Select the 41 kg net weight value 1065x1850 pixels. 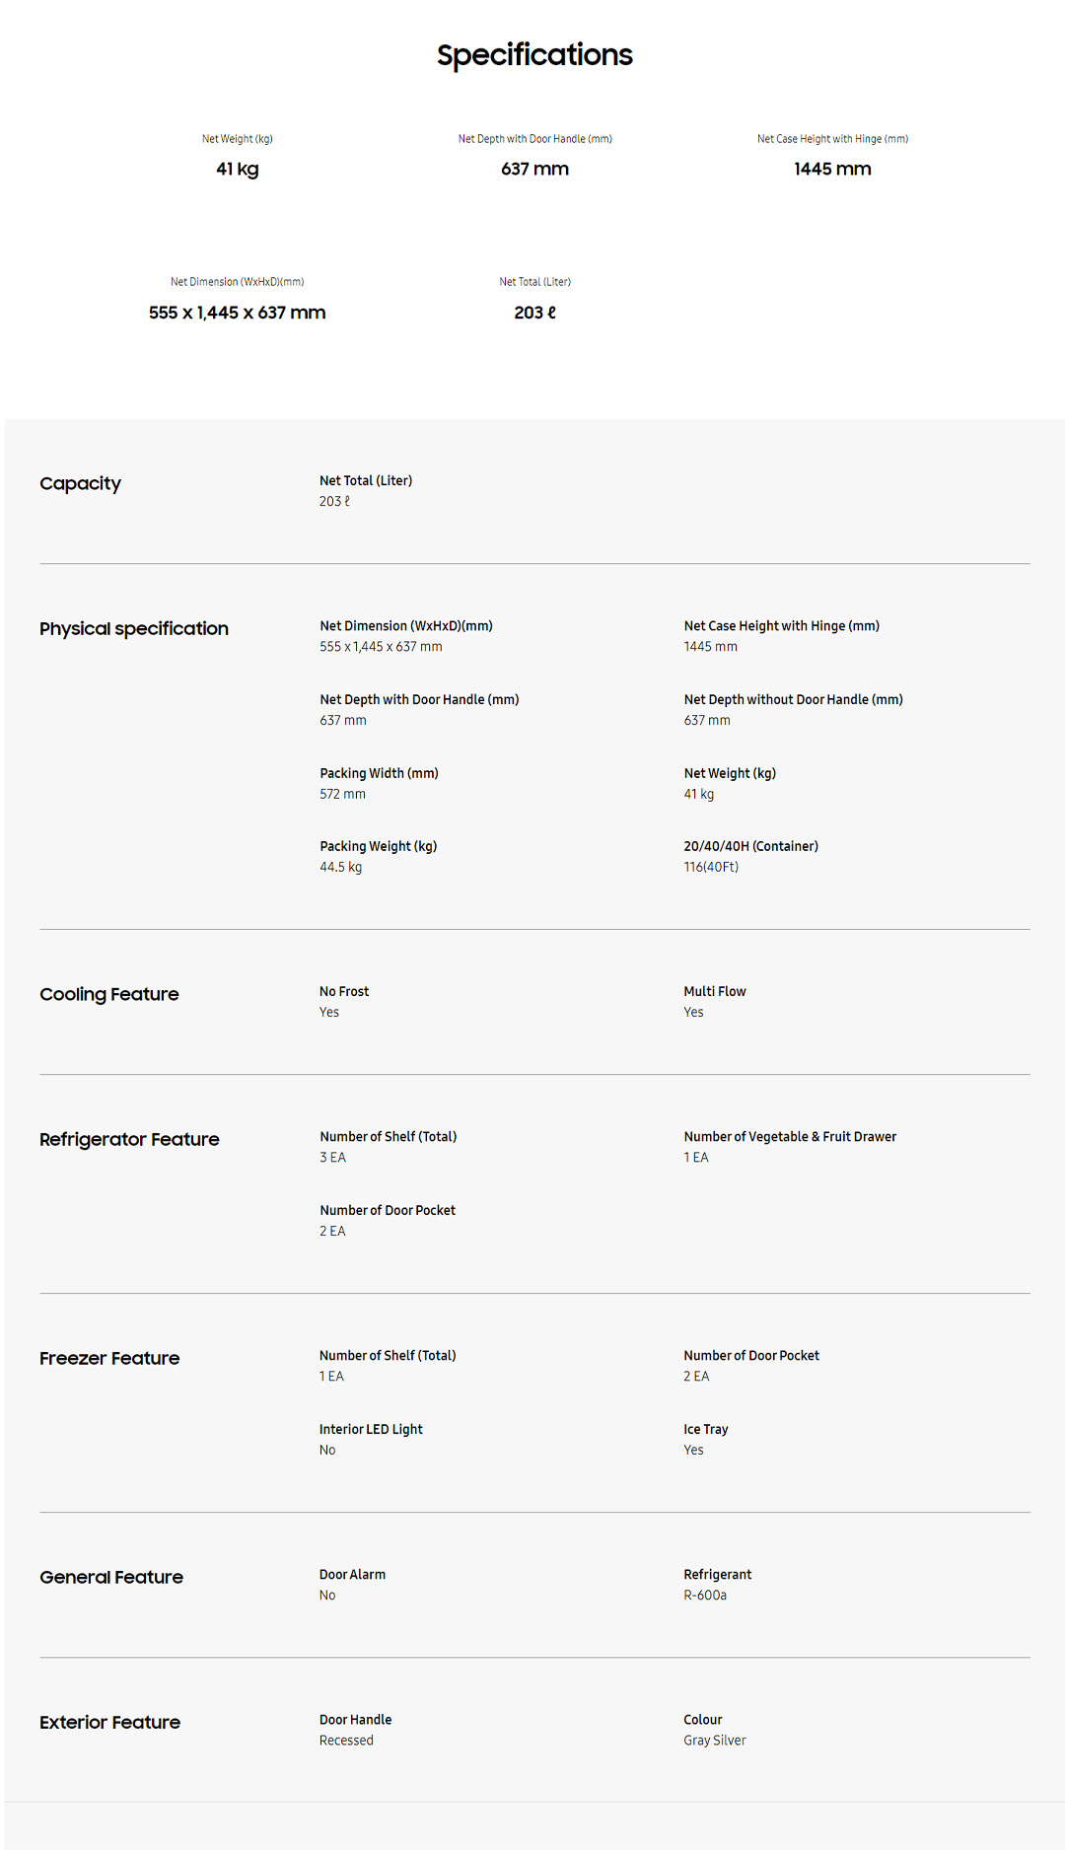coord(238,169)
